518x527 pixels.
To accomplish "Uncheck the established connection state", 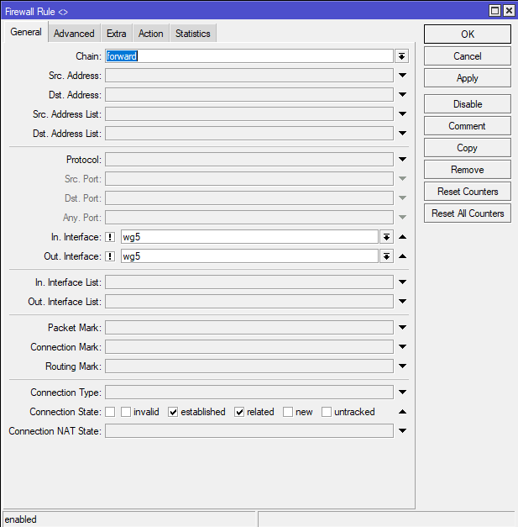I will pyautogui.click(x=173, y=412).
